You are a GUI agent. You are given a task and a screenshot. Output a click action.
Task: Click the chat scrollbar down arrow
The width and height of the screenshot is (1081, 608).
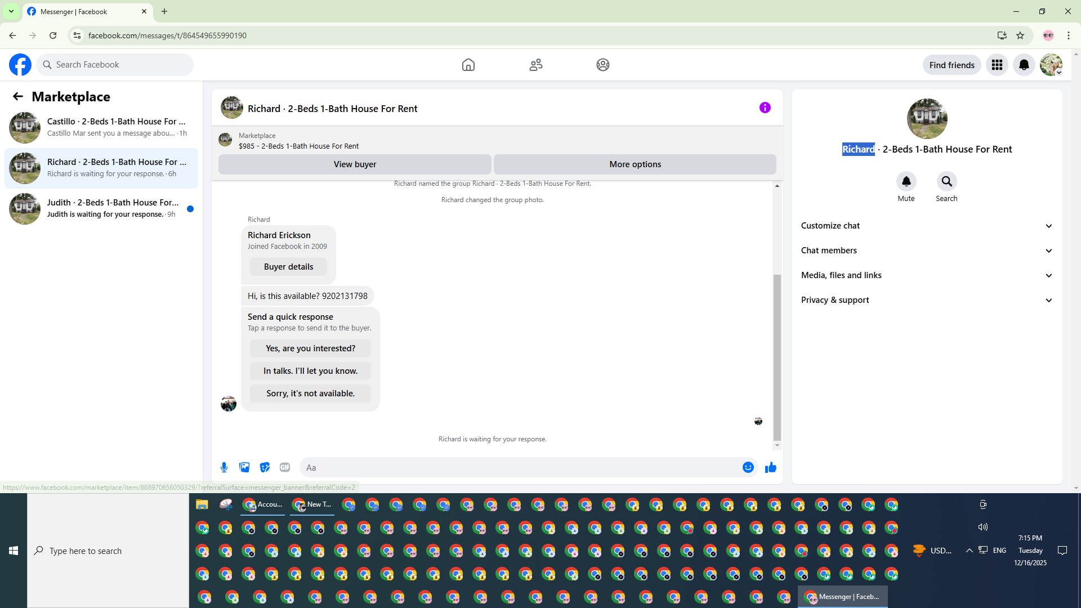coord(777,445)
